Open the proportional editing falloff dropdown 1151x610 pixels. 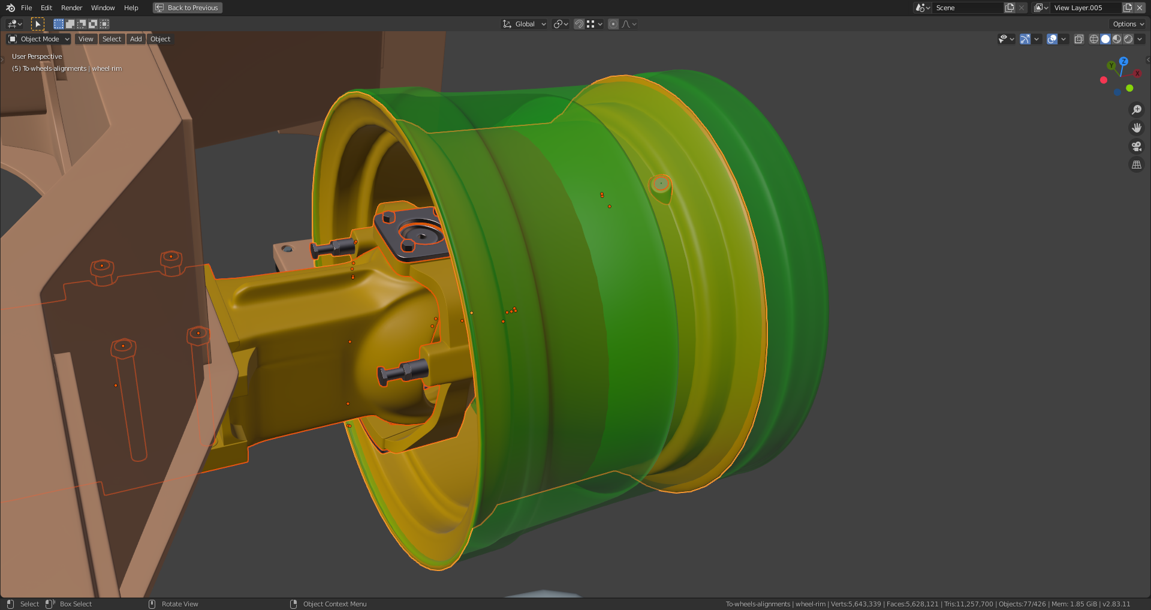629,24
